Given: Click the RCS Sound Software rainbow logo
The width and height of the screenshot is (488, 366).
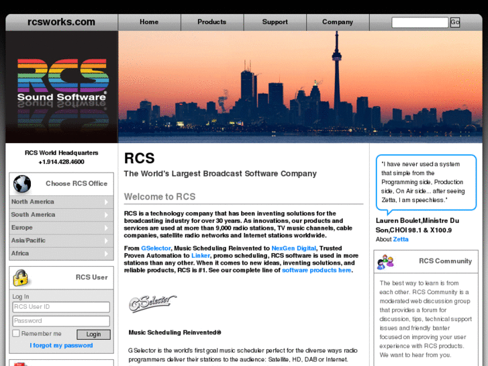Looking at the screenshot, I should [62, 80].
